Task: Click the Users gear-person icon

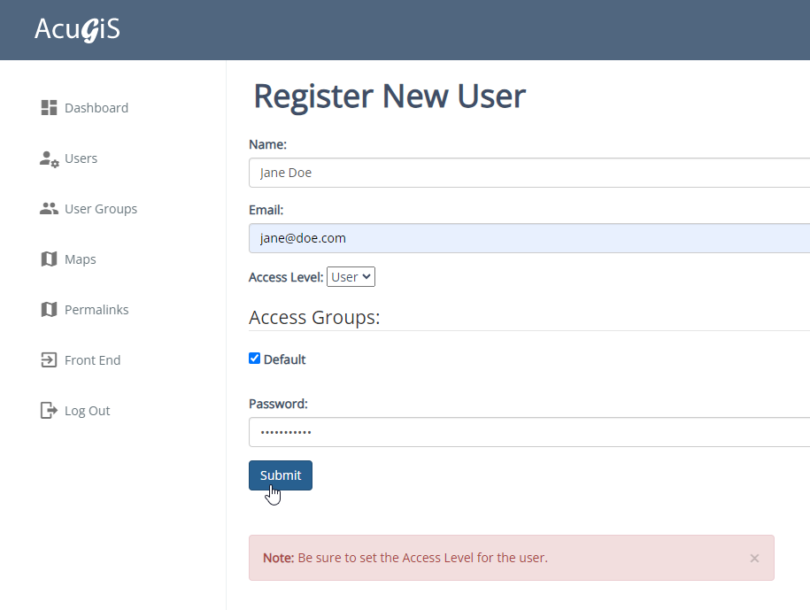Action: (49, 158)
